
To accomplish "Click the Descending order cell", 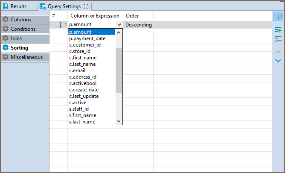I will pyautogui.click(x=138, y=25).
